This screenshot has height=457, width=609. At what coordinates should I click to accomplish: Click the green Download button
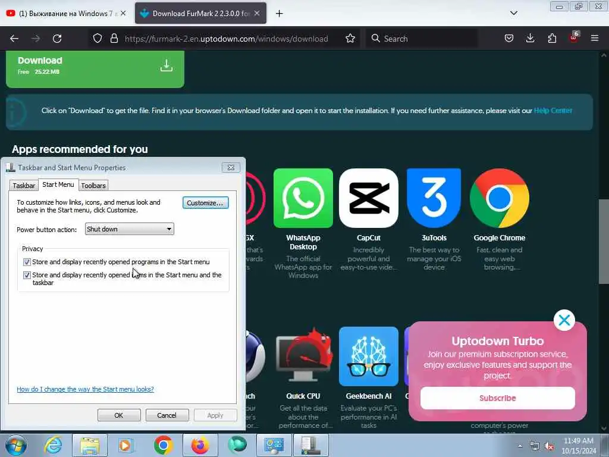[95, 69]
